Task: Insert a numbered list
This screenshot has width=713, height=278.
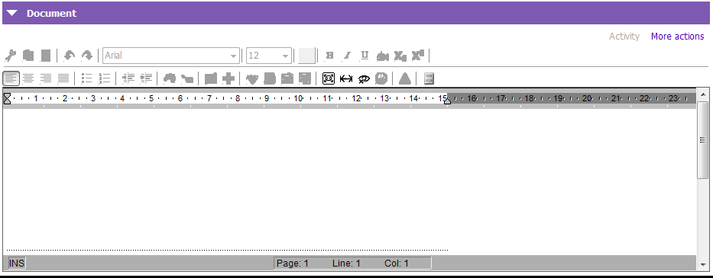Action: coord(104,78)
